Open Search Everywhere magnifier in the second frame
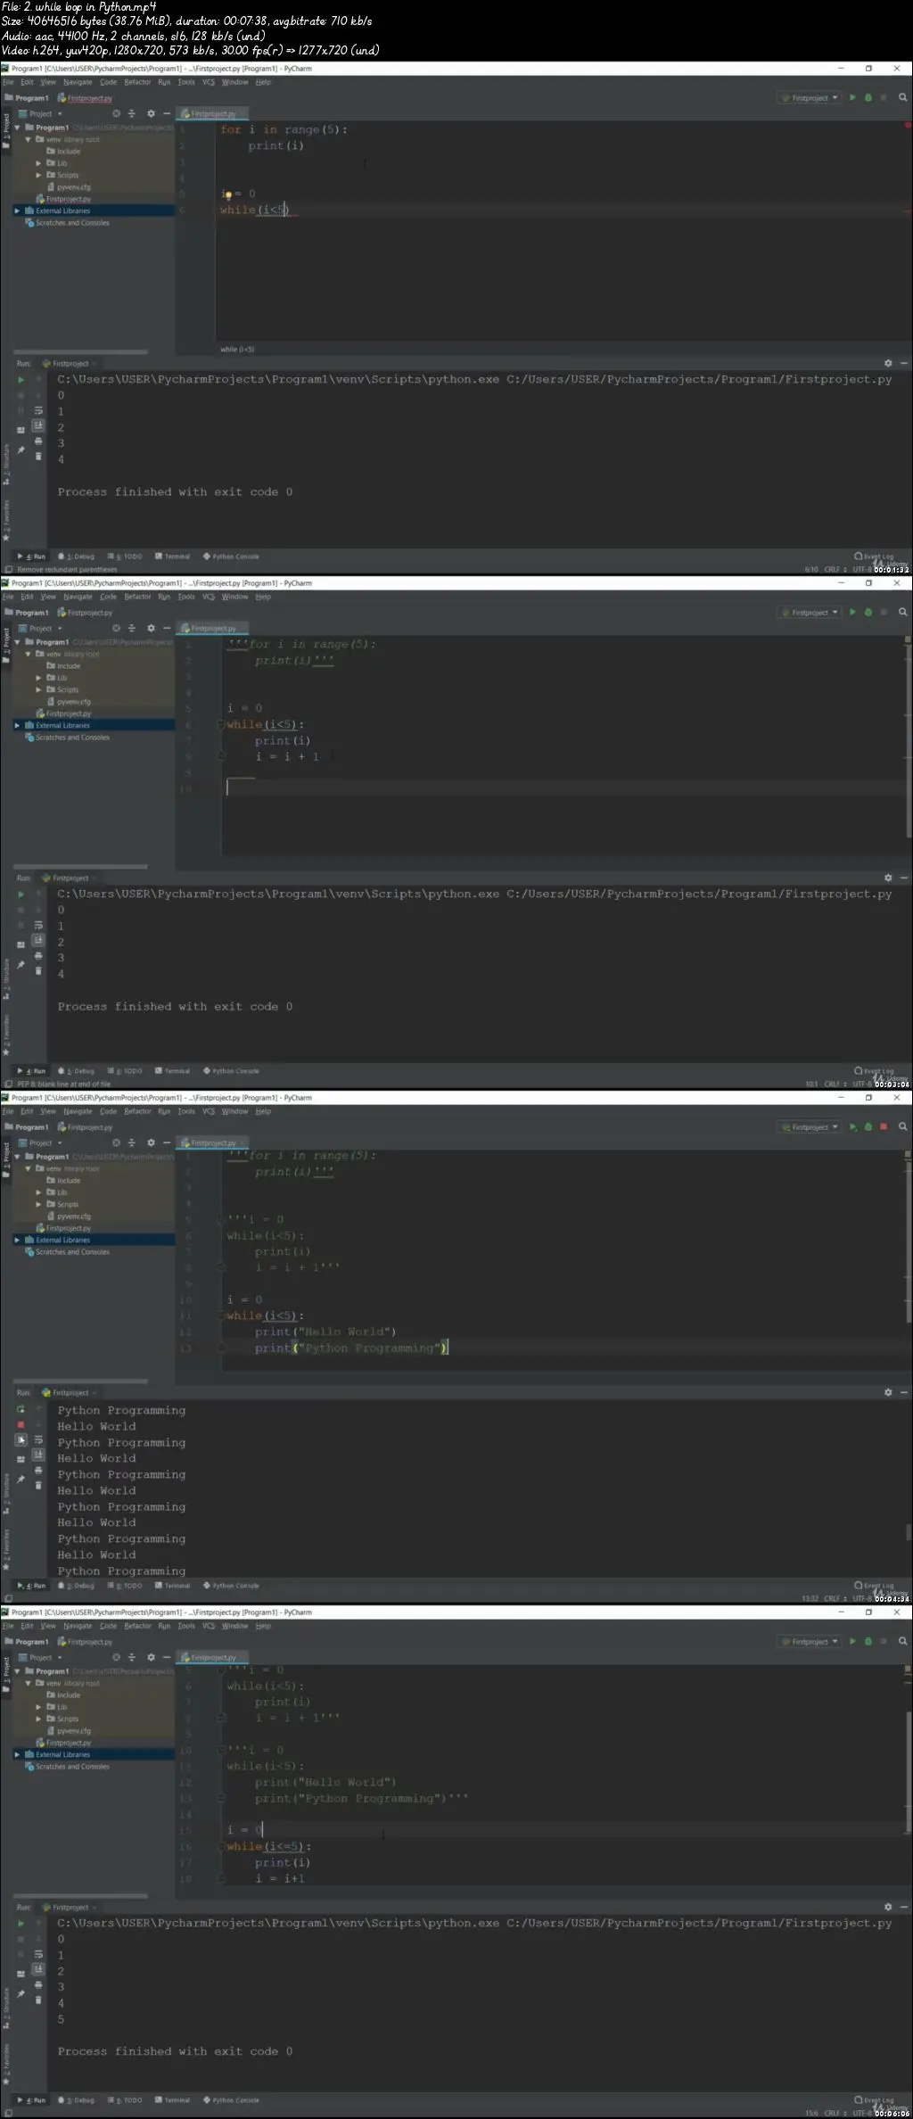The height and width of the screenshot is (2119, 913). pyautogui.click(x=902, y=613)
